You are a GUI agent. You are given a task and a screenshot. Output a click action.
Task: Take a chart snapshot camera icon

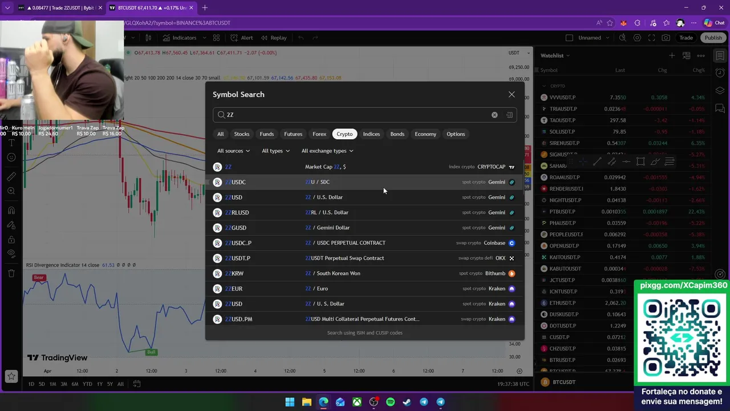666,38
